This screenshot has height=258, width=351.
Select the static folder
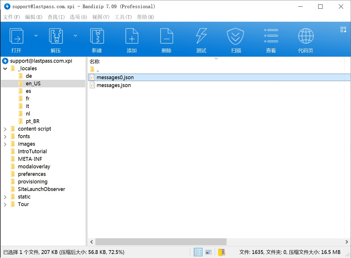click(24, 197)
